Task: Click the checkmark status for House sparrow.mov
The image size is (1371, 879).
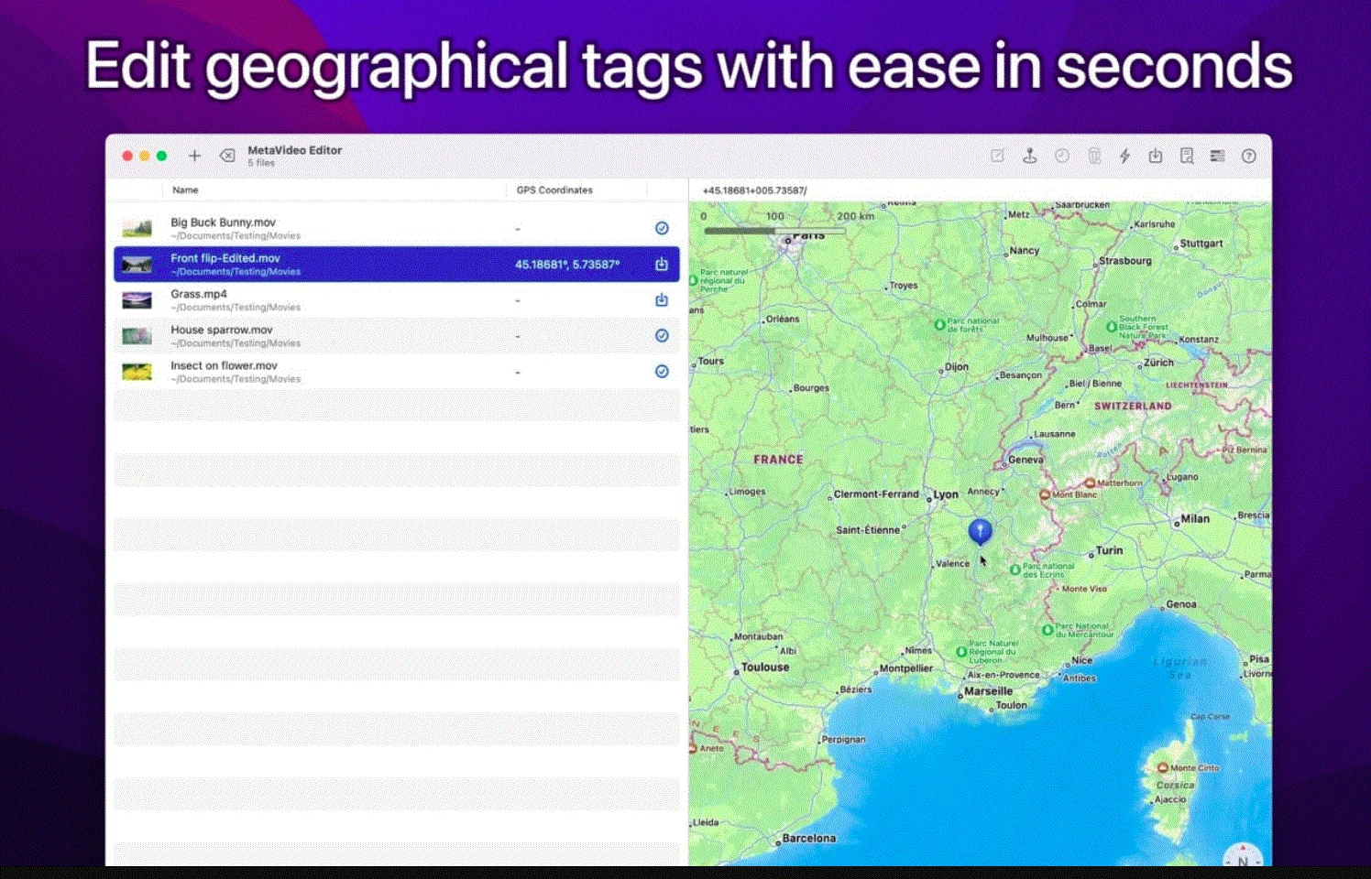Action: pyautogui.click(x=662, y=335)
